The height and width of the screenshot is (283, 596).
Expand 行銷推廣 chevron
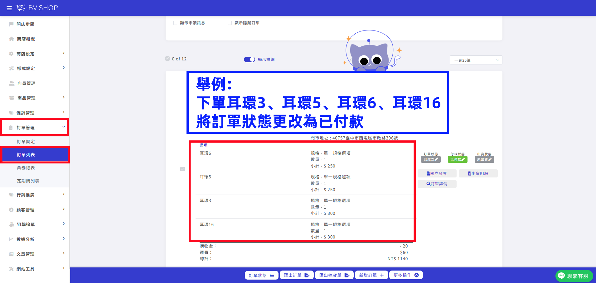[64, 194]
